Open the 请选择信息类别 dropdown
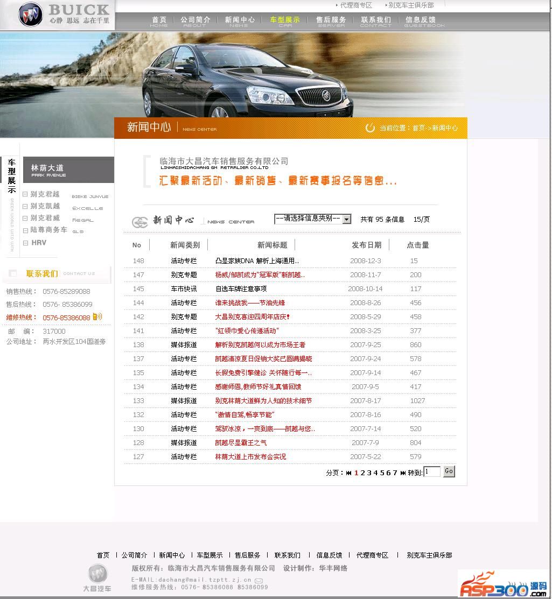 coord(312,219)
